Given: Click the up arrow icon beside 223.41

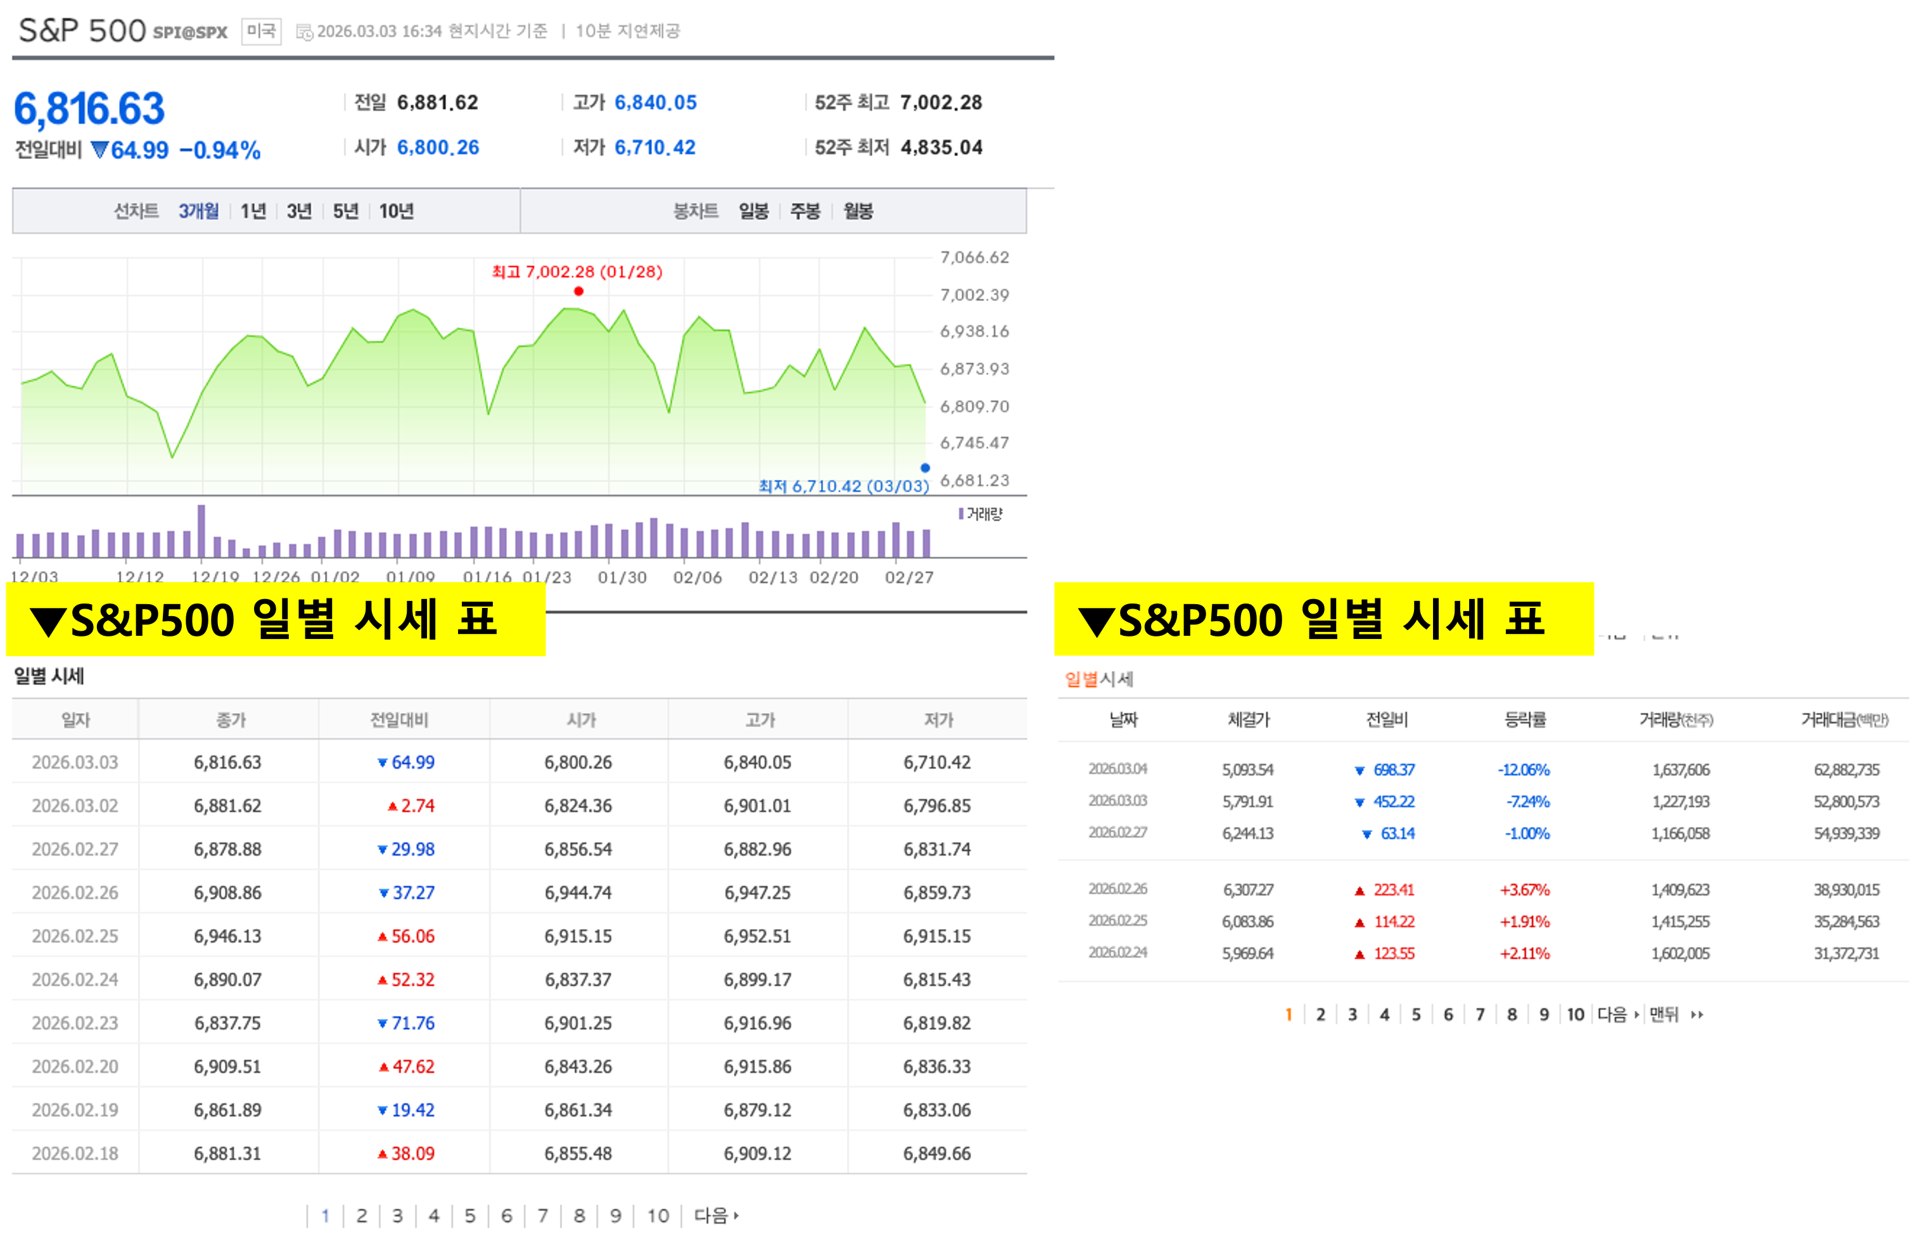Looking at the screenshot, I should (x=1359, y=890).
